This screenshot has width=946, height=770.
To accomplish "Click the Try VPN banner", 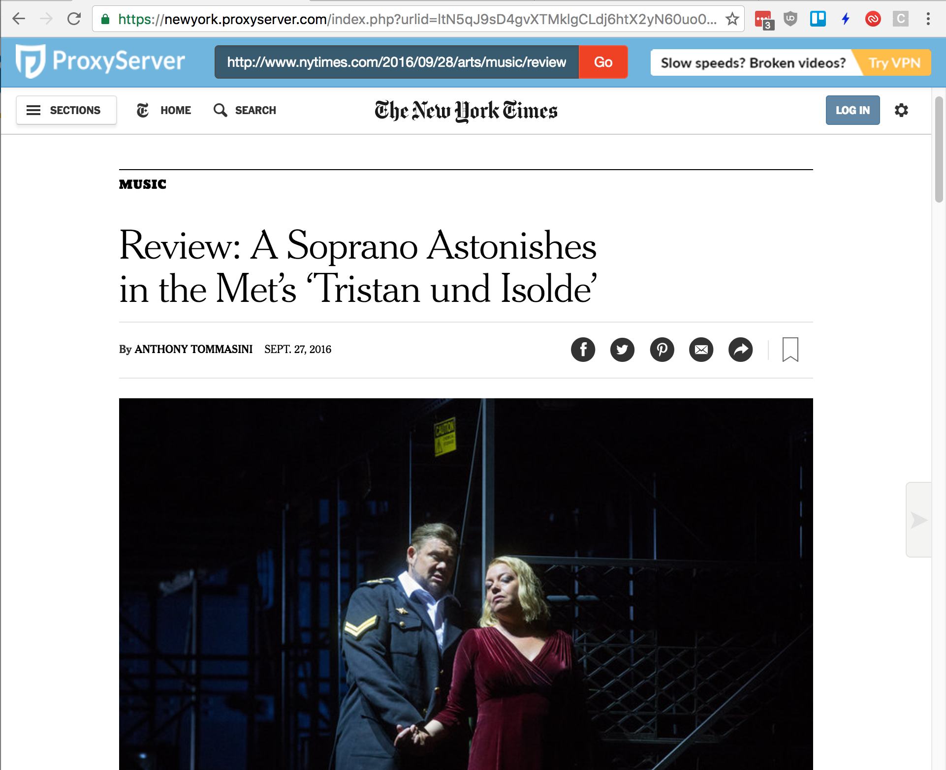I will point(893,62).
